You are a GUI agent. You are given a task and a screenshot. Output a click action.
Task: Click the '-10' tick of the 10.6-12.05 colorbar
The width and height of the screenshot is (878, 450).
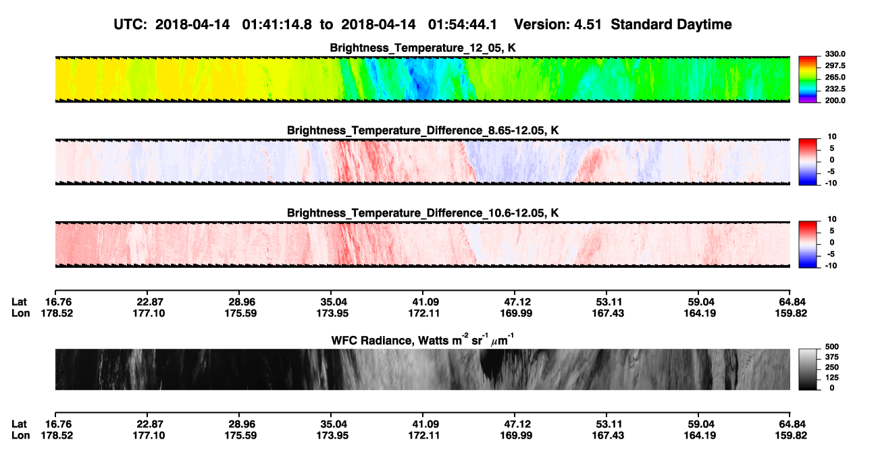point(831,266)
